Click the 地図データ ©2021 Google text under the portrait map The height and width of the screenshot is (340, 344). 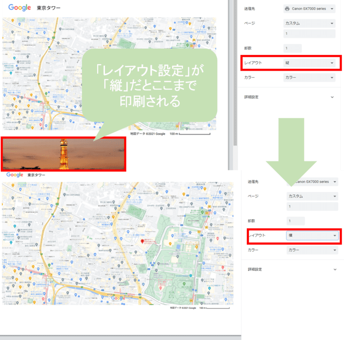click(x=148, y=134)
